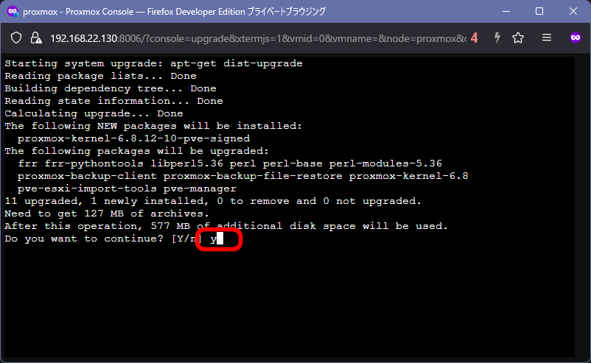Screen dimensions: 591x363
Task: Click 'Starting system upgrade: apt-get dist-upgrade' line
Action: coord(153,63)
